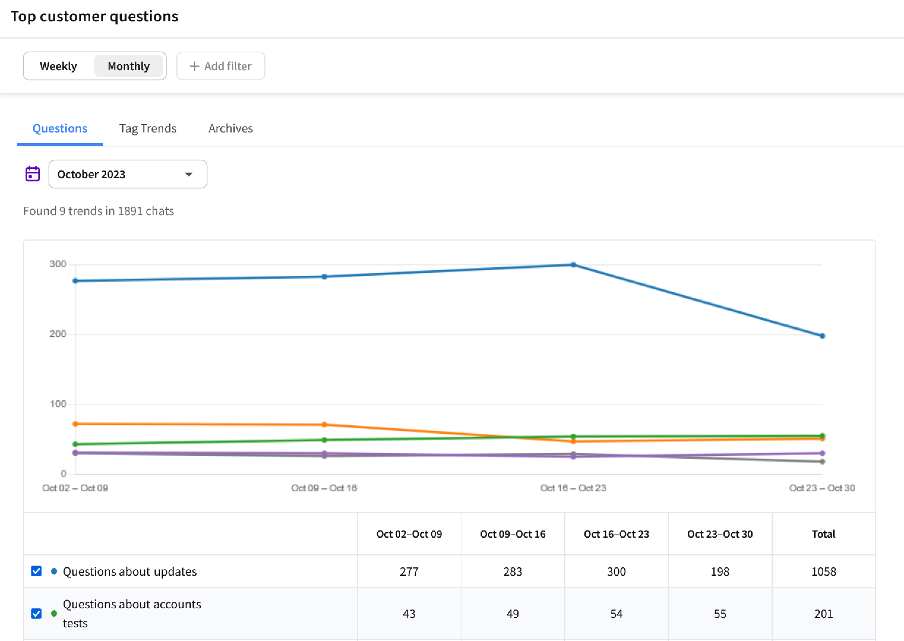Click the 'Questions about accounts tests' row label
Viewport: 904px width, 641px height.
[132, 614]
